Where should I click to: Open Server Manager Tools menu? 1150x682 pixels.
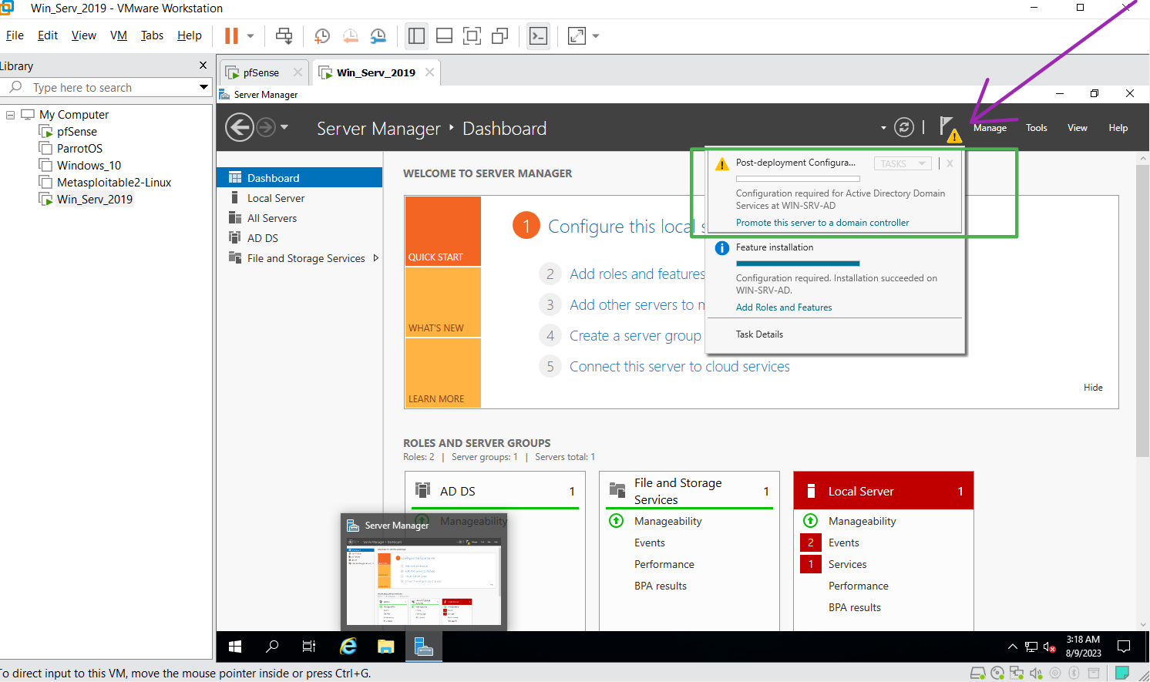coord(1036,128)
